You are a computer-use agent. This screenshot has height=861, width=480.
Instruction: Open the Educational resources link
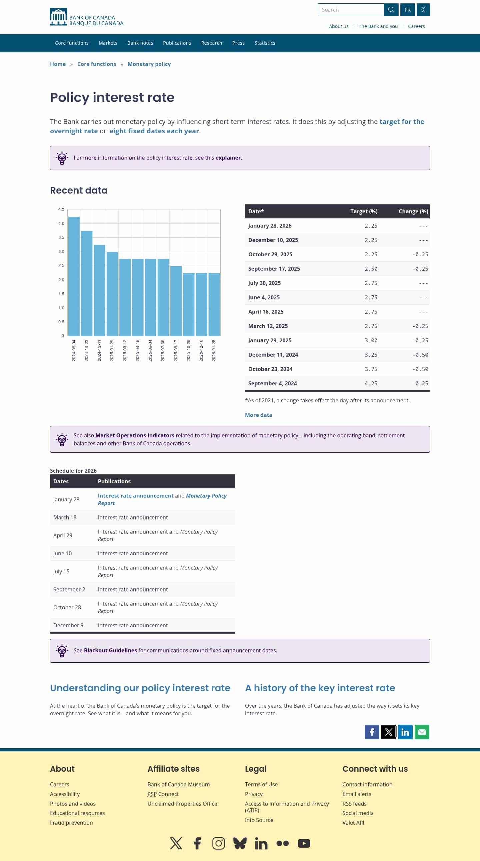[77, 813]
